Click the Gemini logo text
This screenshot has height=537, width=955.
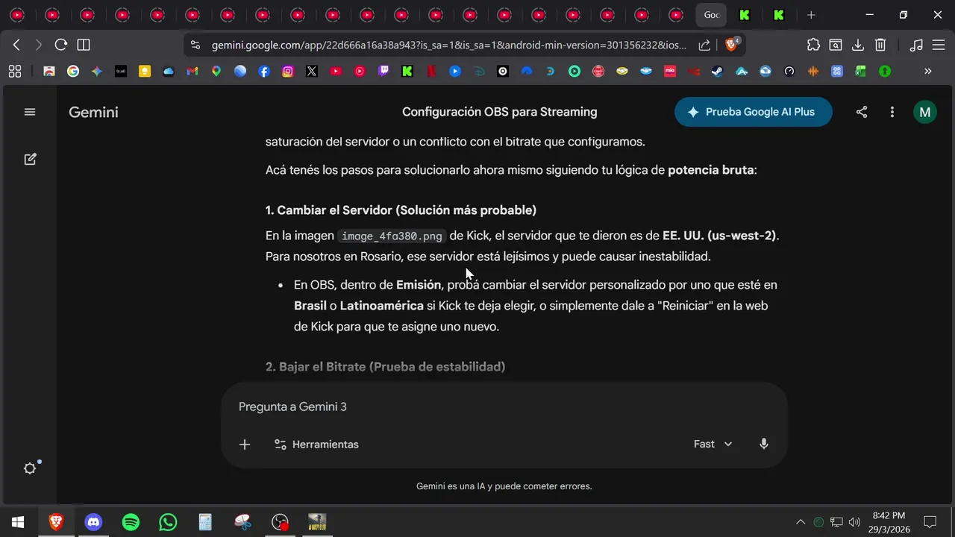pyautogui.click(x=93, y=113)
